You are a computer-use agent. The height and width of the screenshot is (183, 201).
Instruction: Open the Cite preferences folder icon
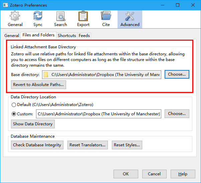pyautogui.click(x=106, y=16)
